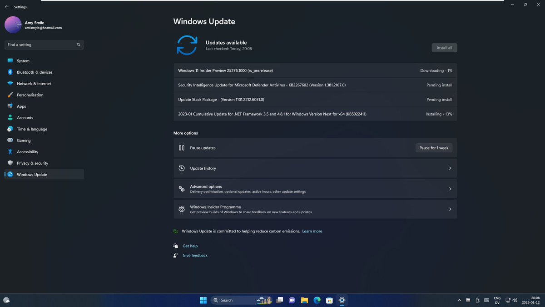Open volume control in the system tray
Viewport: 545px width, 307px height.
(515, 300)
